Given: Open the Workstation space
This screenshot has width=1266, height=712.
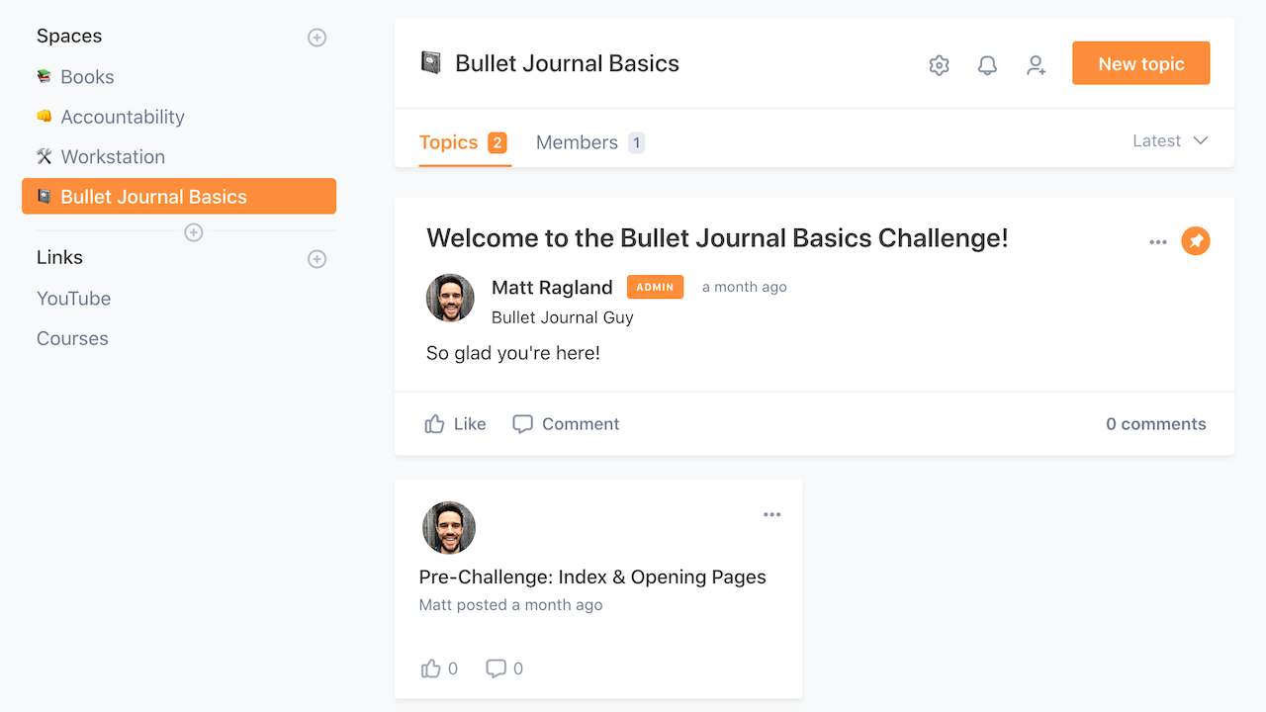Looking at the screenshot, I should [x=112, y=157].
